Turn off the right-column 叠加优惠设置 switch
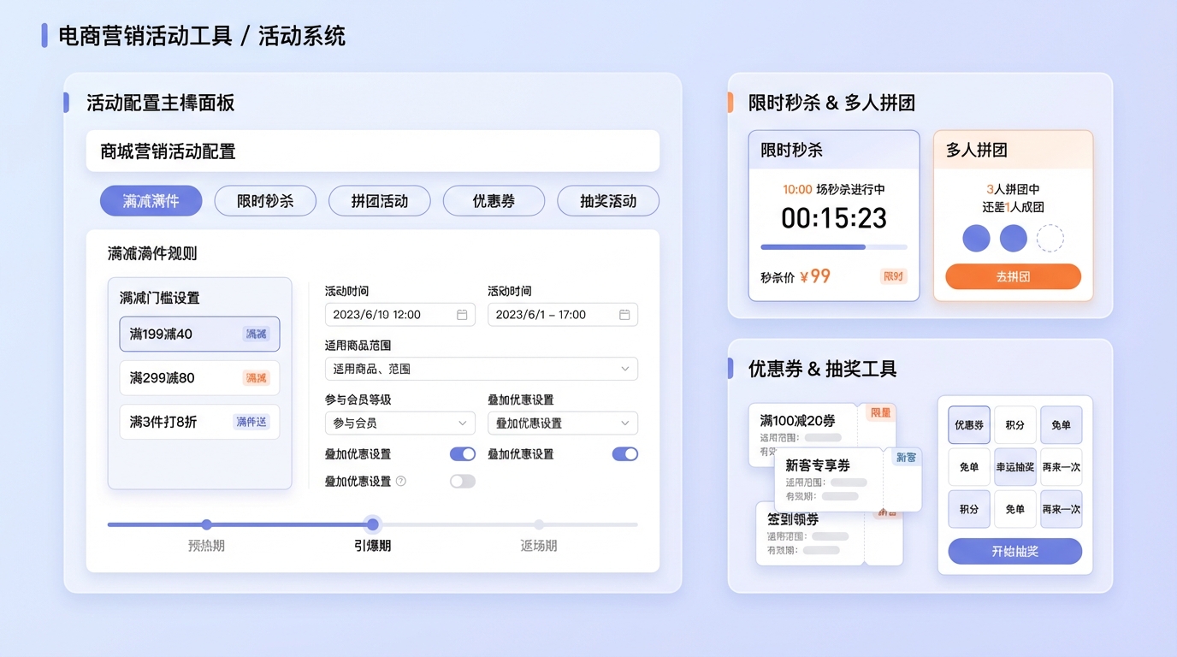 click(624, 454)
